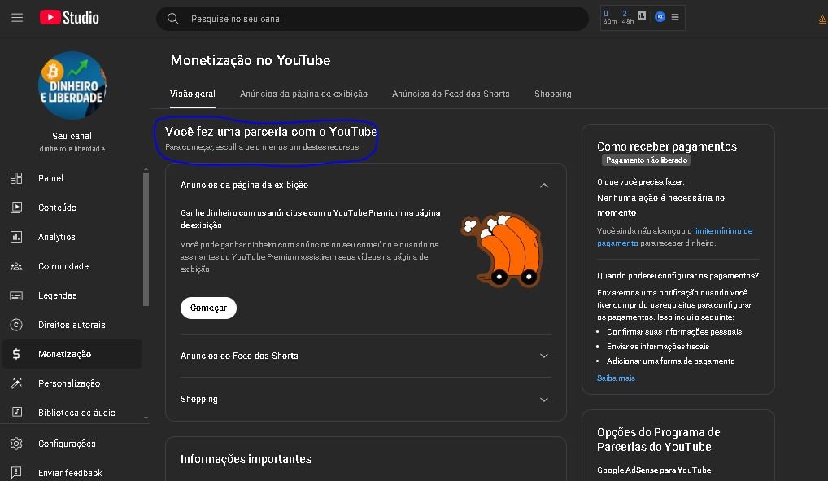The height and width of the screenshot is (481, 828).
Task: Click the Analytics chart icon
Action: [x=16, y=237]
